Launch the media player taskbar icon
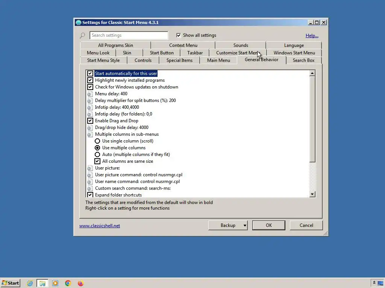385x288 pixels. (55, 283)
